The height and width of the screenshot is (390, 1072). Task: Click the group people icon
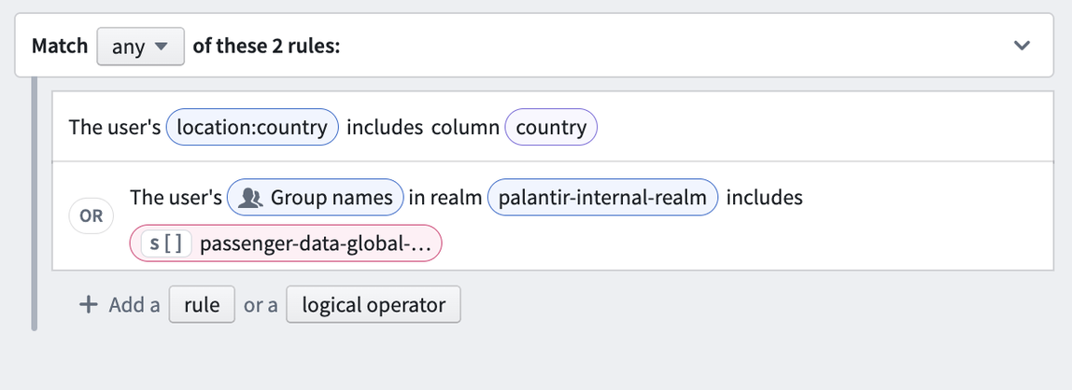tap(251, 198)
